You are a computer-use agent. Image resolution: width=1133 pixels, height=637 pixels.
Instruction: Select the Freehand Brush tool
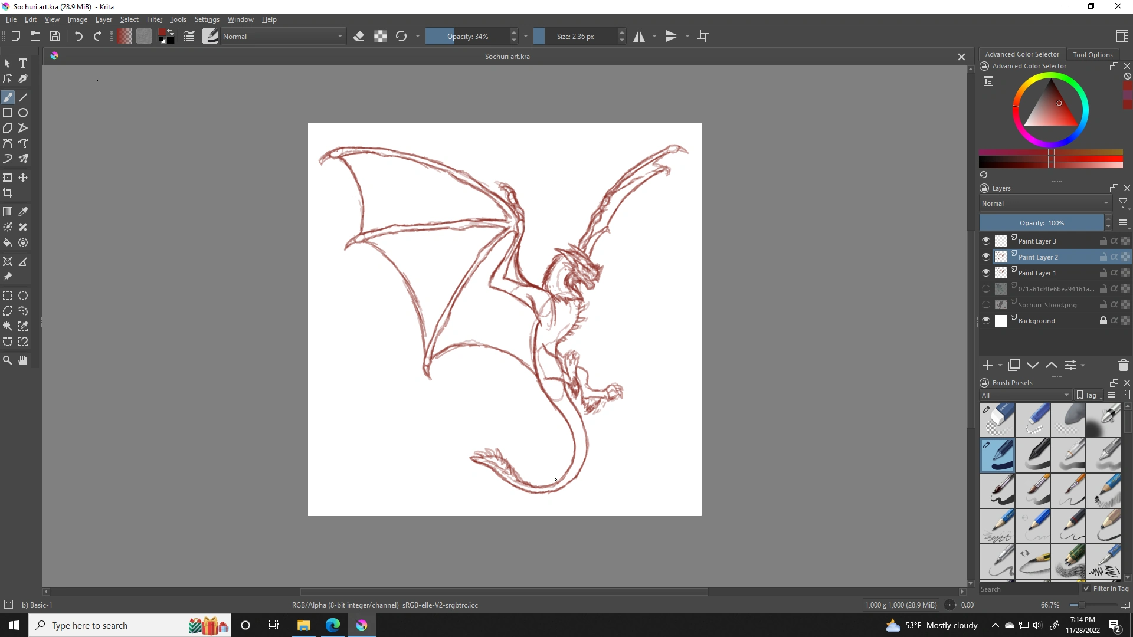[8, 97]
